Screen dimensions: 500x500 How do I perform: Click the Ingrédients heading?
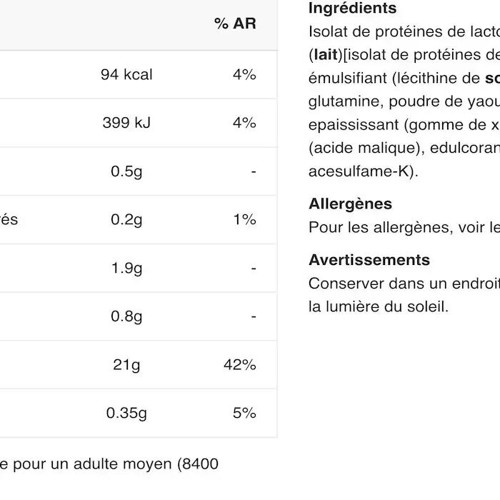point(352,9)
